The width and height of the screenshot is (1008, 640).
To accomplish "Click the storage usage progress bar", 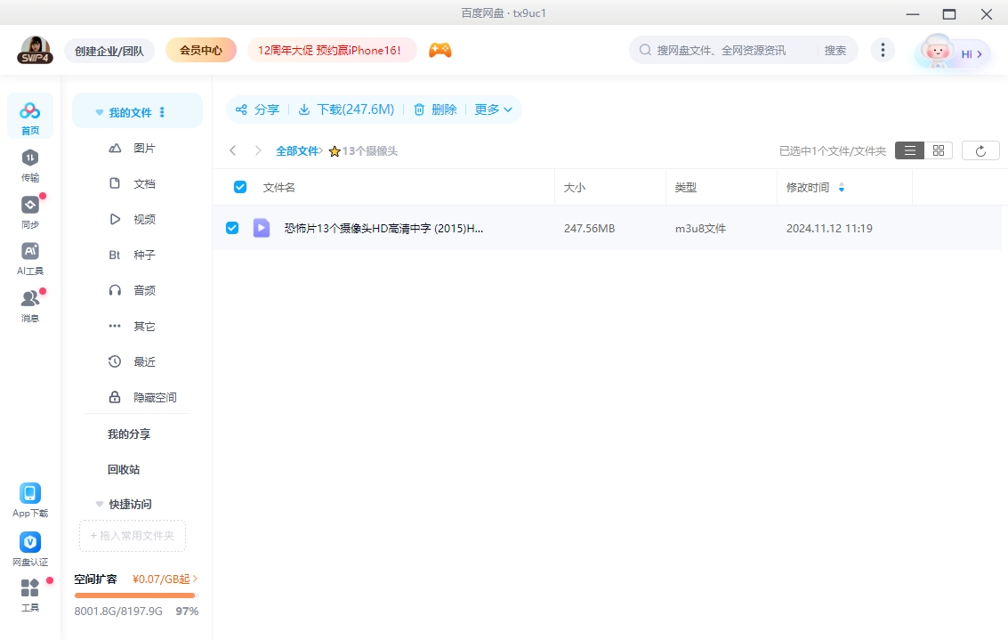I will click(134, 595).
